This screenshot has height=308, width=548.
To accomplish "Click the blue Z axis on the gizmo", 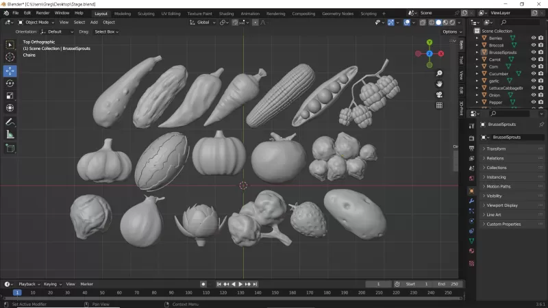I will tap(429, 53).
